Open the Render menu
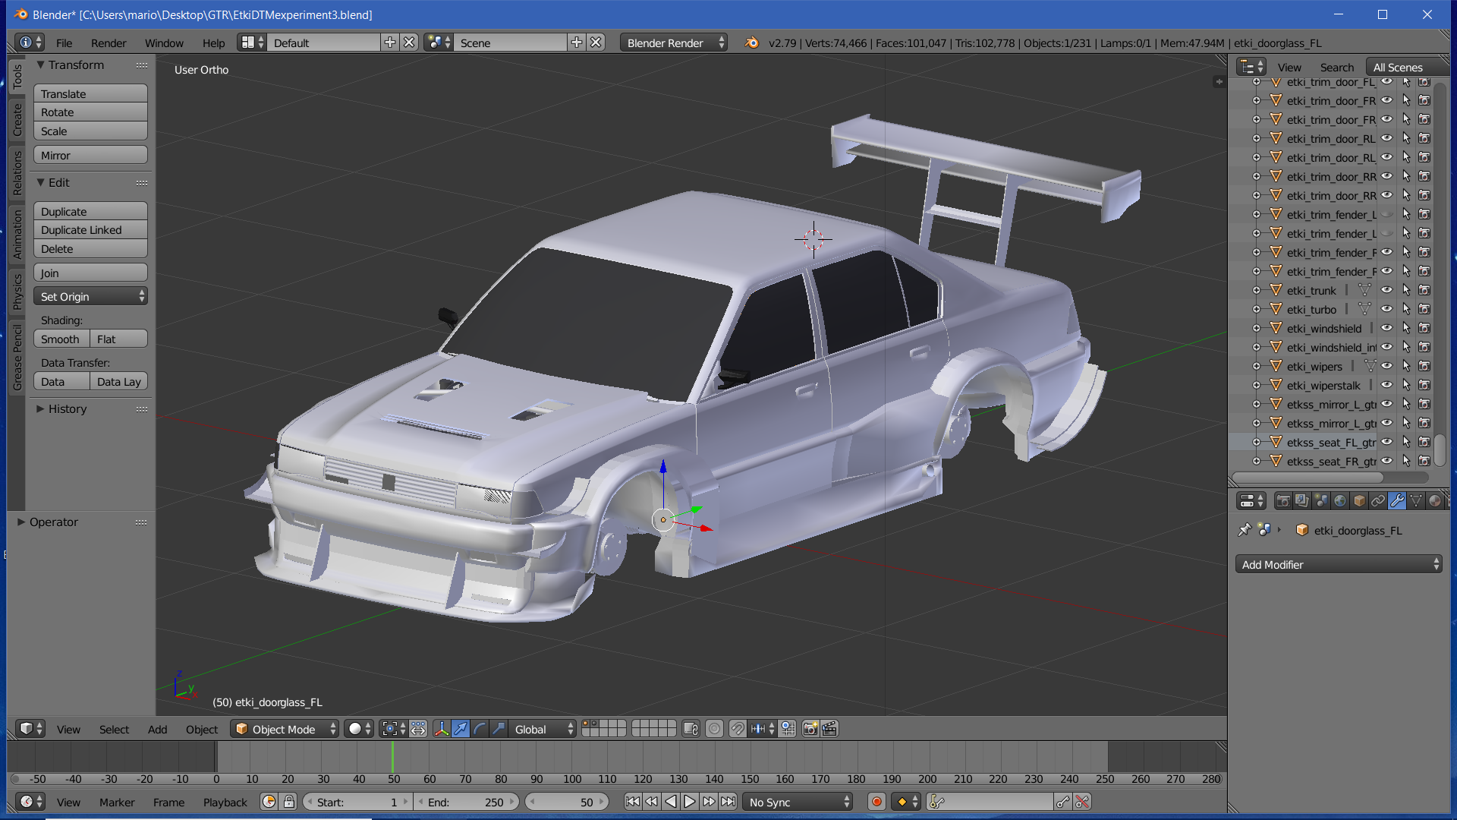Image resolution: width=1457 pixels, height=820 pixels. click(x=109, y=43)
